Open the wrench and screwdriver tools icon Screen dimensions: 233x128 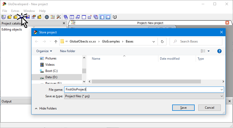[58, 17]
